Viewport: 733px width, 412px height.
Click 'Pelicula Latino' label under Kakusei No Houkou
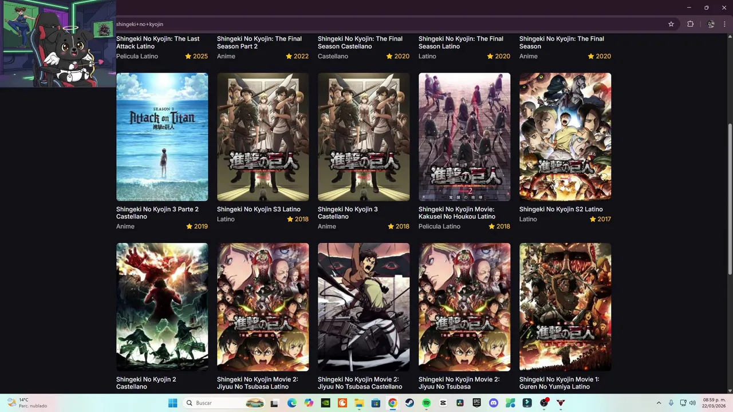[x=439, y=227]
